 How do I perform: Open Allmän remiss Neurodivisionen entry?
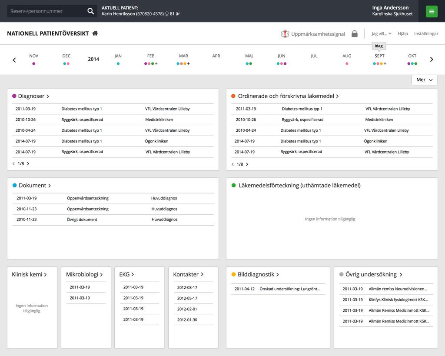tap(386, 289)
